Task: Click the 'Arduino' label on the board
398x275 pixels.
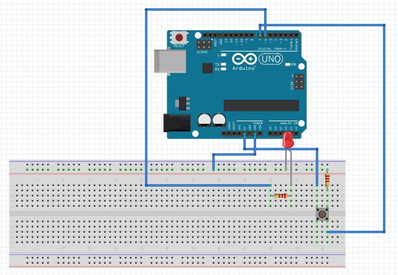Action: [244, 68]
